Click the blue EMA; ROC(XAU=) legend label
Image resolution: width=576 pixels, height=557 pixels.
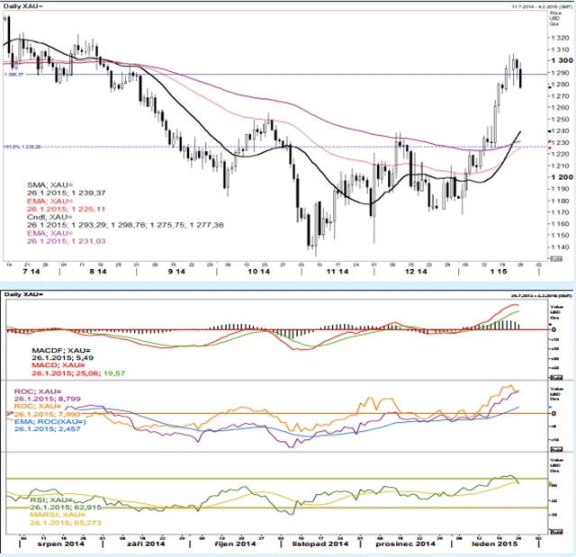point(50,422)
